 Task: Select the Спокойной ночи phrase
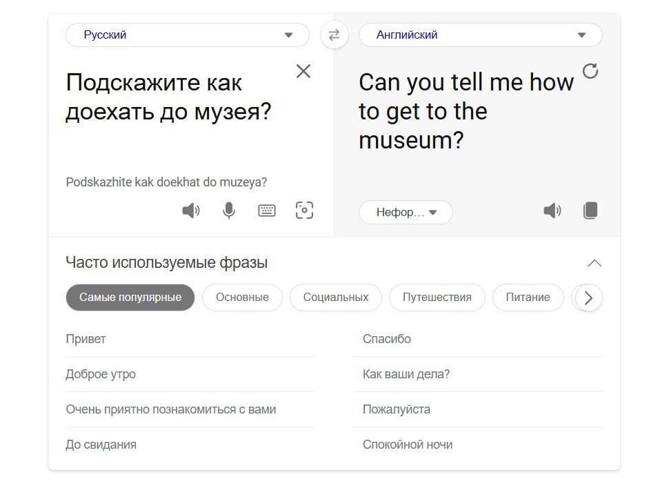407,445
